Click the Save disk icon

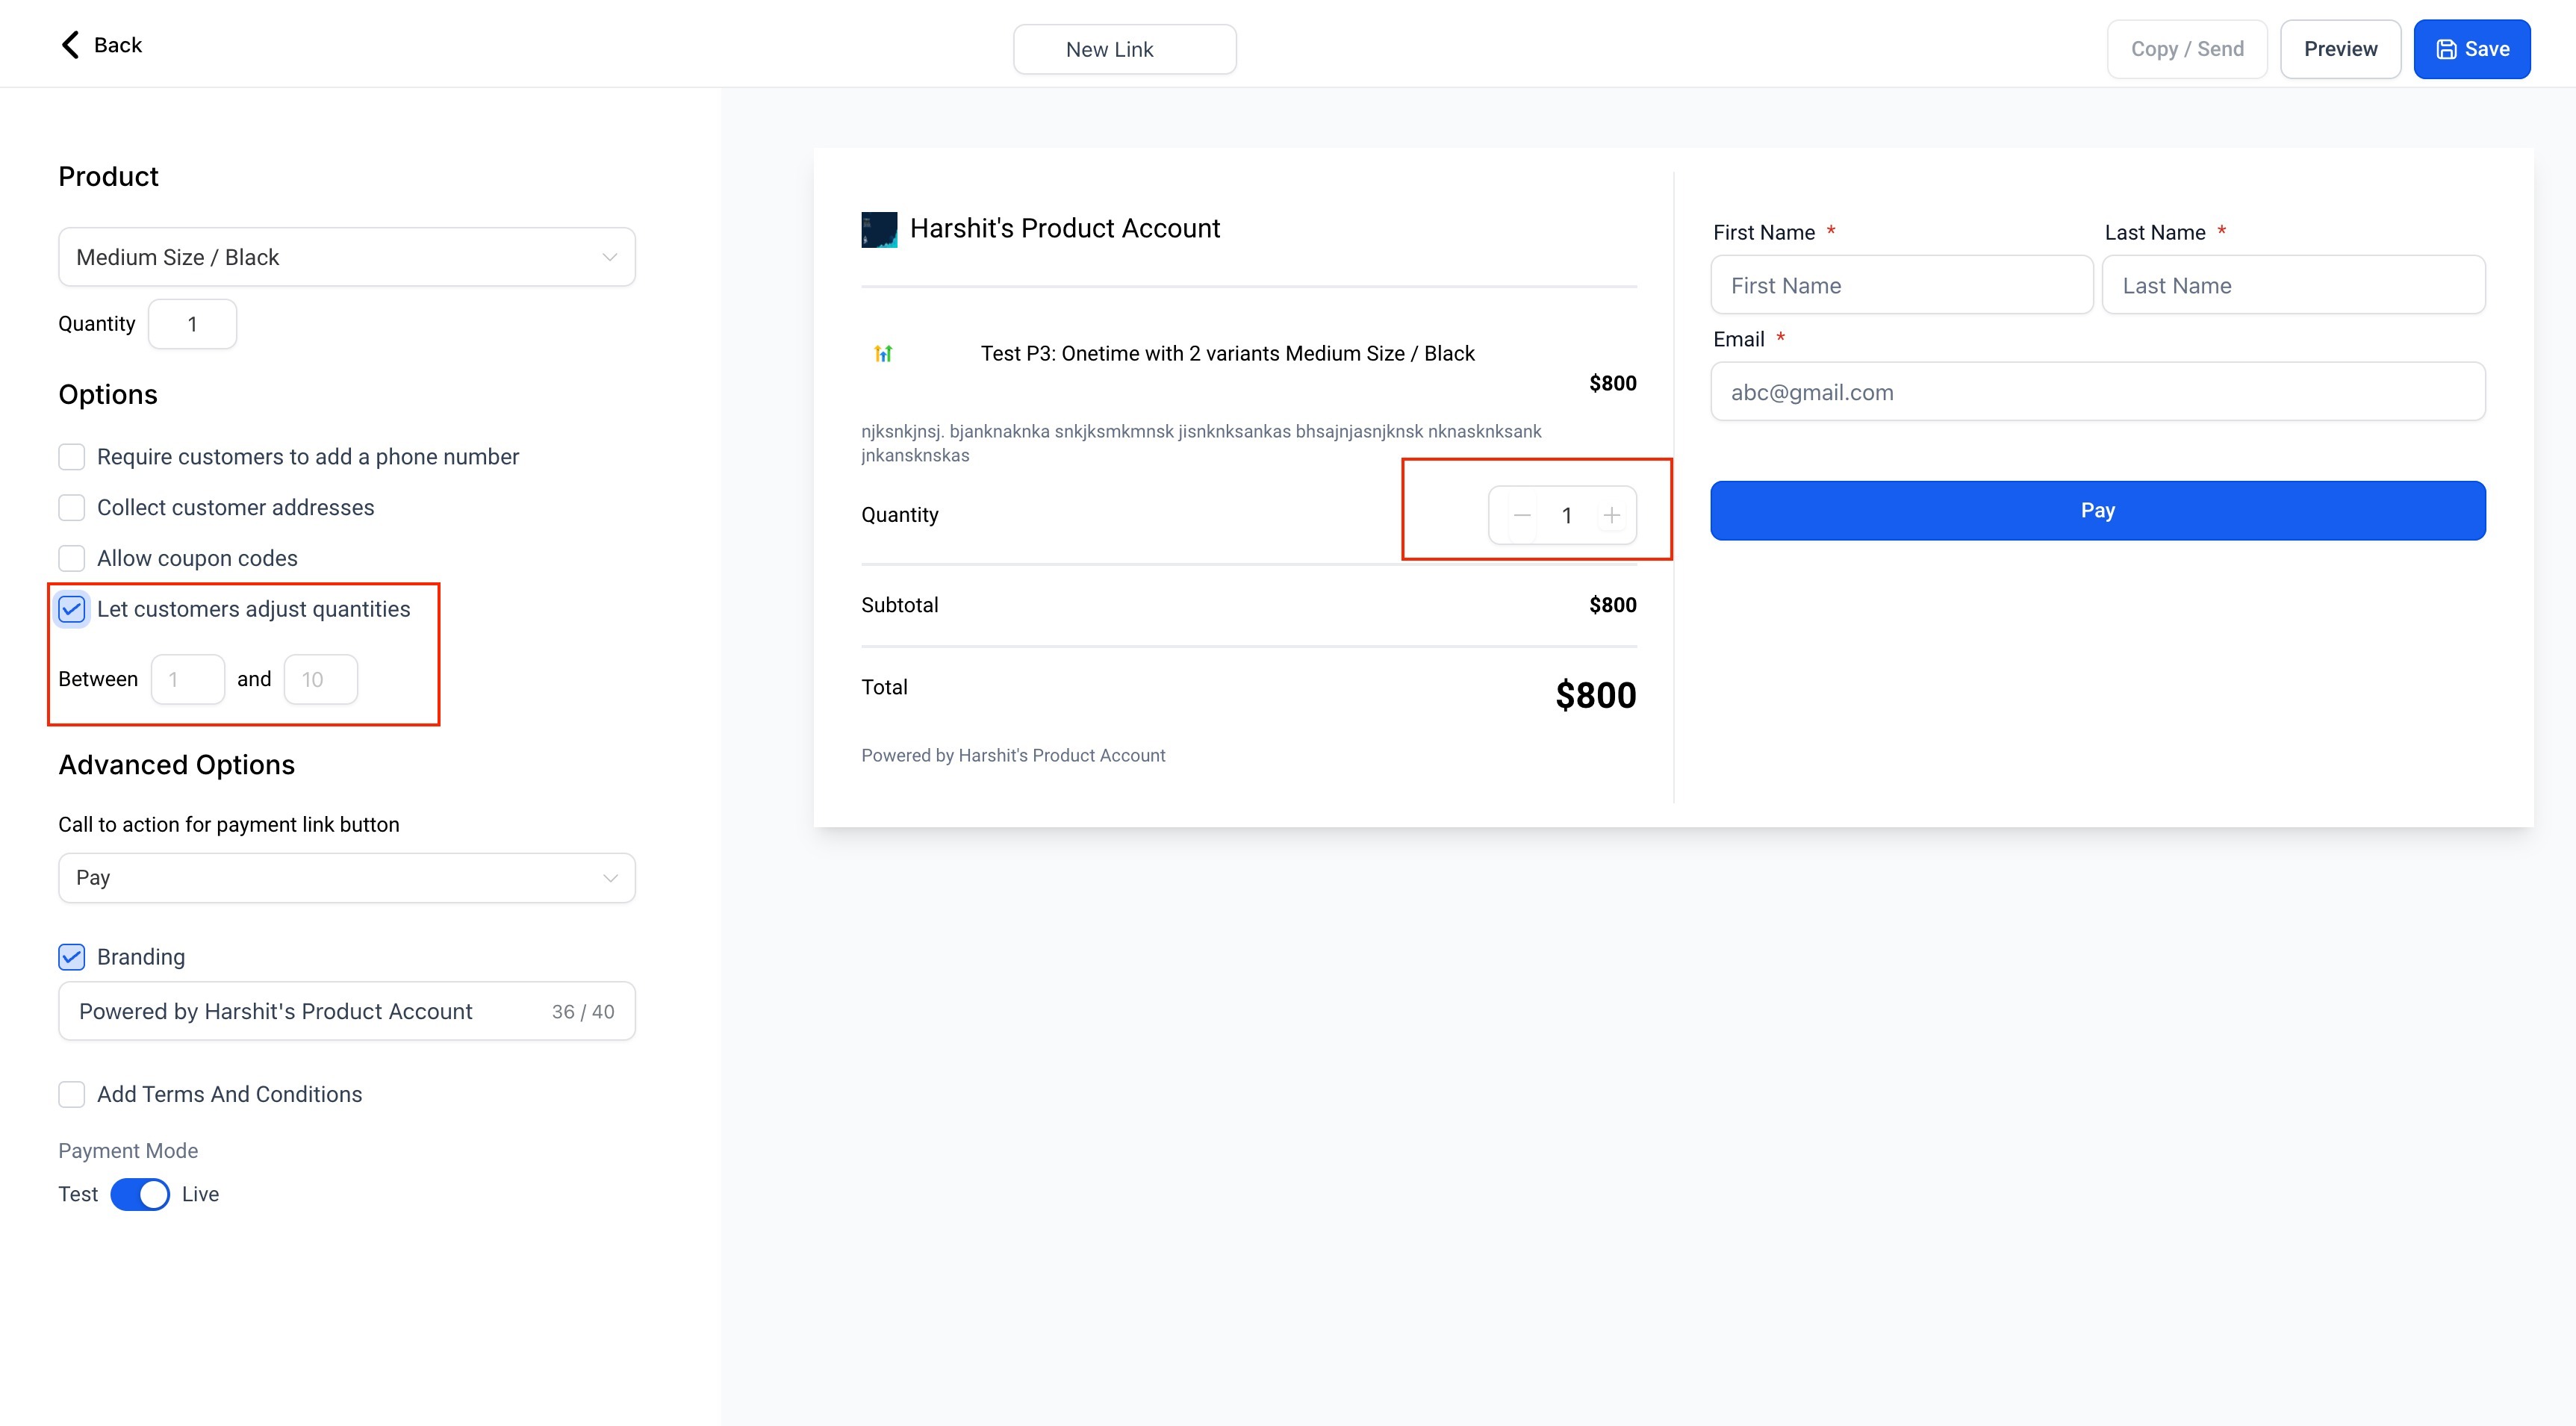(2446, 49)
